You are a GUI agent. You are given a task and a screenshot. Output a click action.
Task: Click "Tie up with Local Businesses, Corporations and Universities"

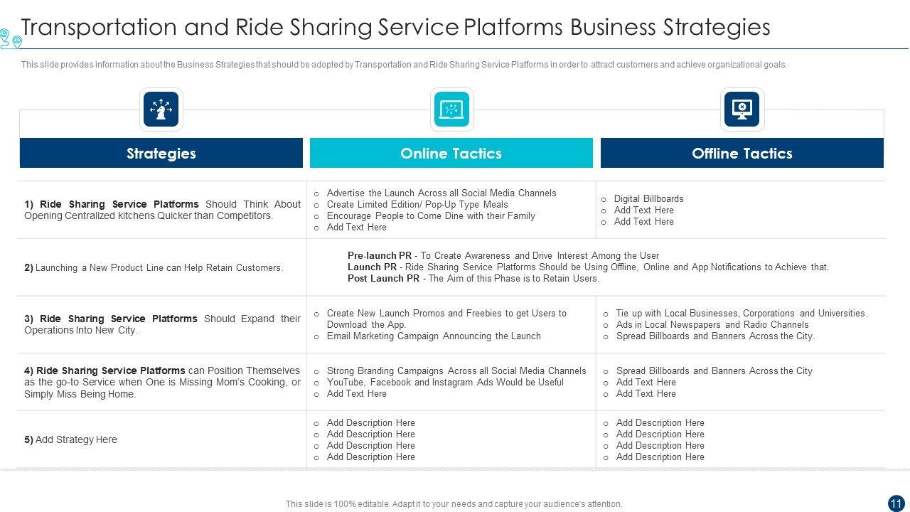pos(742,314)
